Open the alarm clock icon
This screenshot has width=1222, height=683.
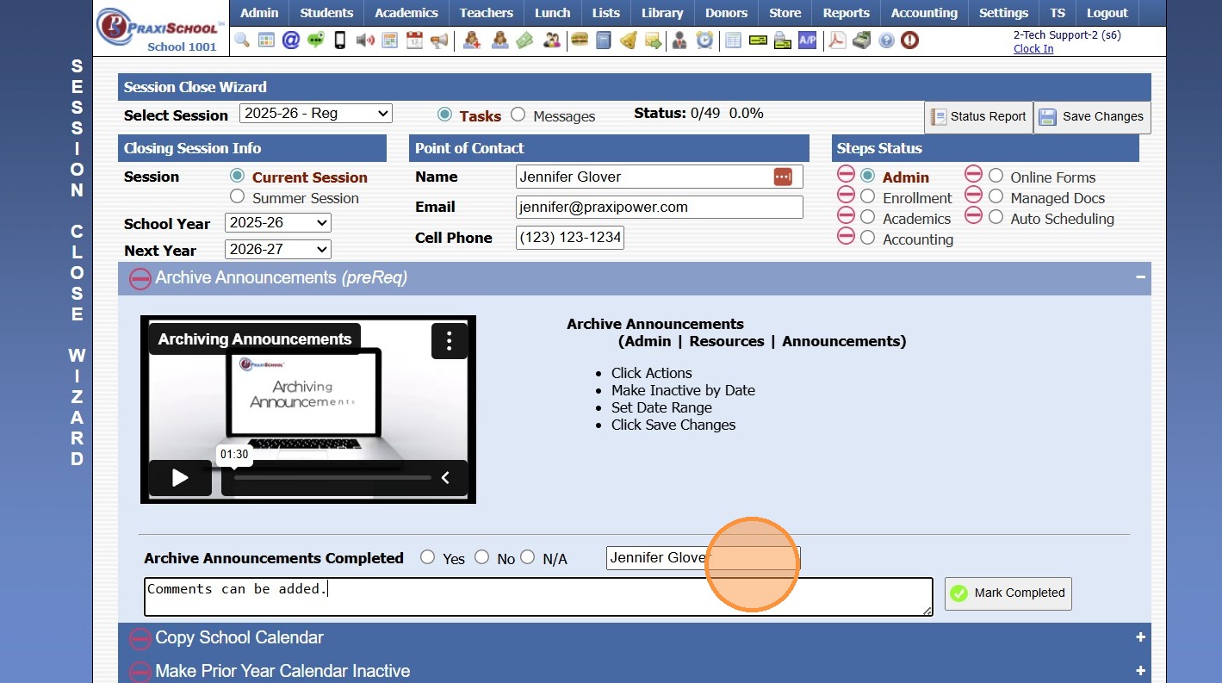click(x=704, y=40)
